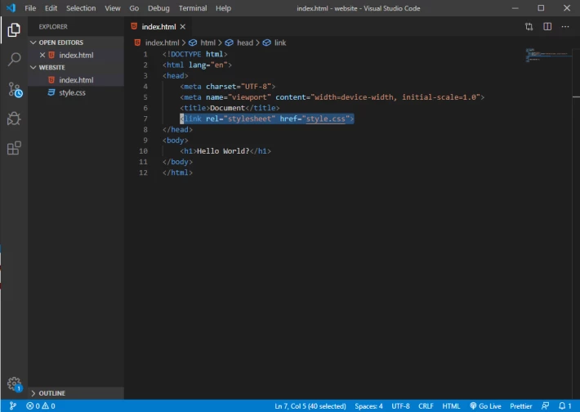The width and height of the screenshot is (580, 412).
Task: Open the editor More Actions ellipsis
Action: [565, 27]
